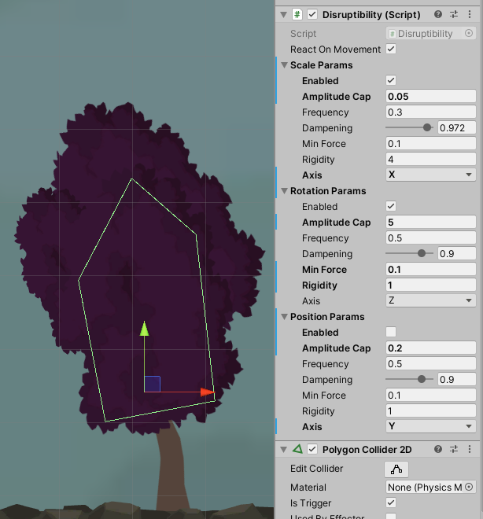Open presets for Disruptibility script component
483x519 pixels.
pos(454,14)
